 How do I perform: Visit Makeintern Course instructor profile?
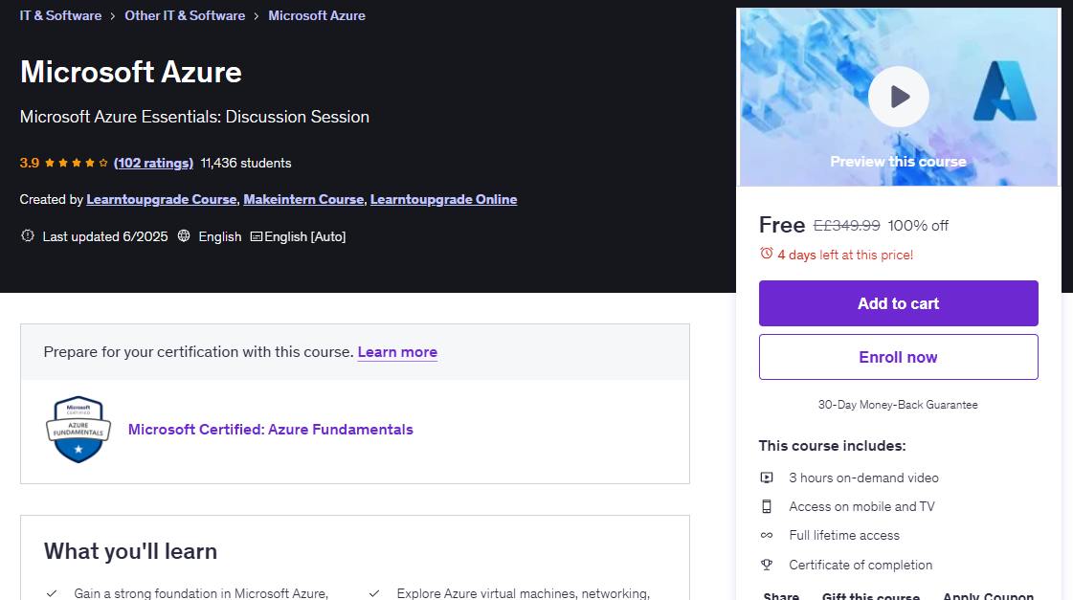[303, 199]
